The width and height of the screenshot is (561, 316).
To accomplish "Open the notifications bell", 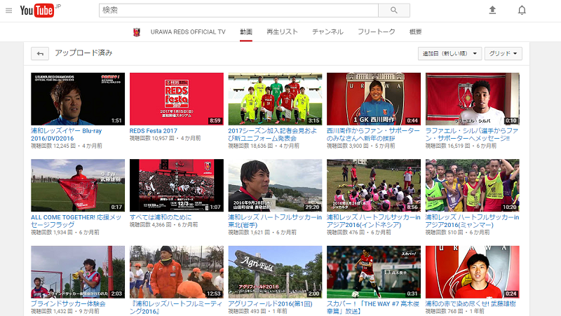I will coord(522,11).
